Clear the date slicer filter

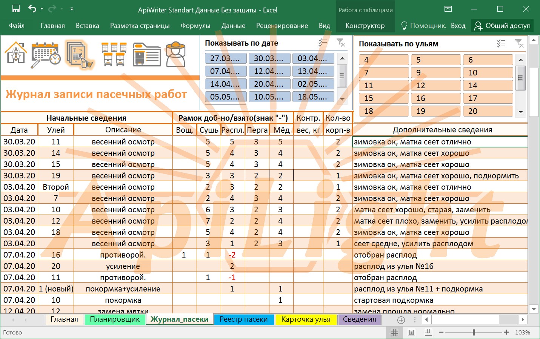[x=340, y=43]
